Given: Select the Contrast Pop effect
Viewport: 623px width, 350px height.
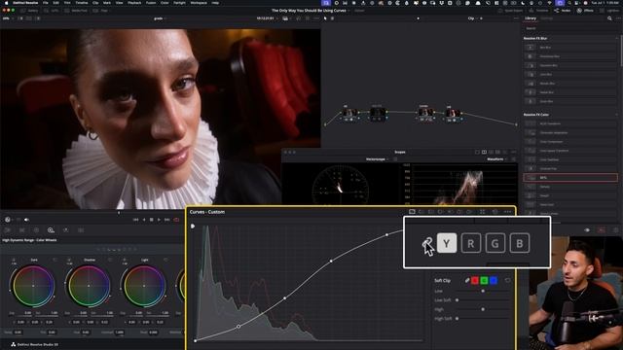Looking at the screenshot, I should [x=570, y=168].
